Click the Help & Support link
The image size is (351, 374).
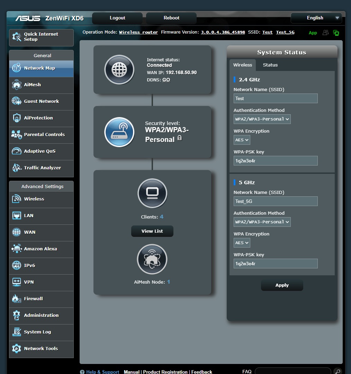102,372
